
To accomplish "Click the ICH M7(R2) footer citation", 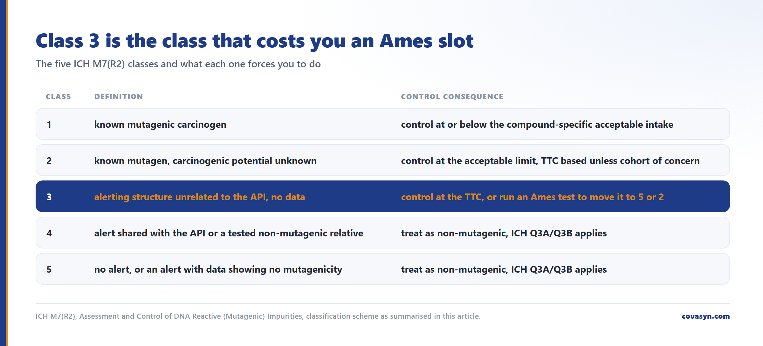I will click(x=258, y=316).
